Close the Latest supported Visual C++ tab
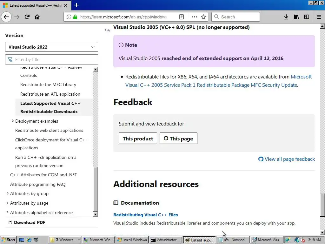Viewport: 325px width, 244px height. (x=66, y=5)
